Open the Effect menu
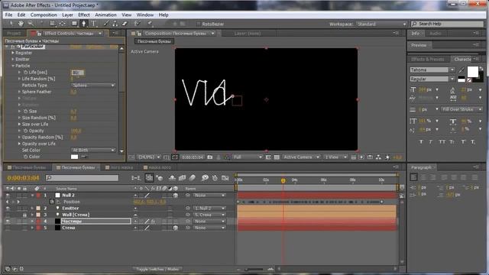The width and height of the screenshot is (489, 275). point(84,15)
